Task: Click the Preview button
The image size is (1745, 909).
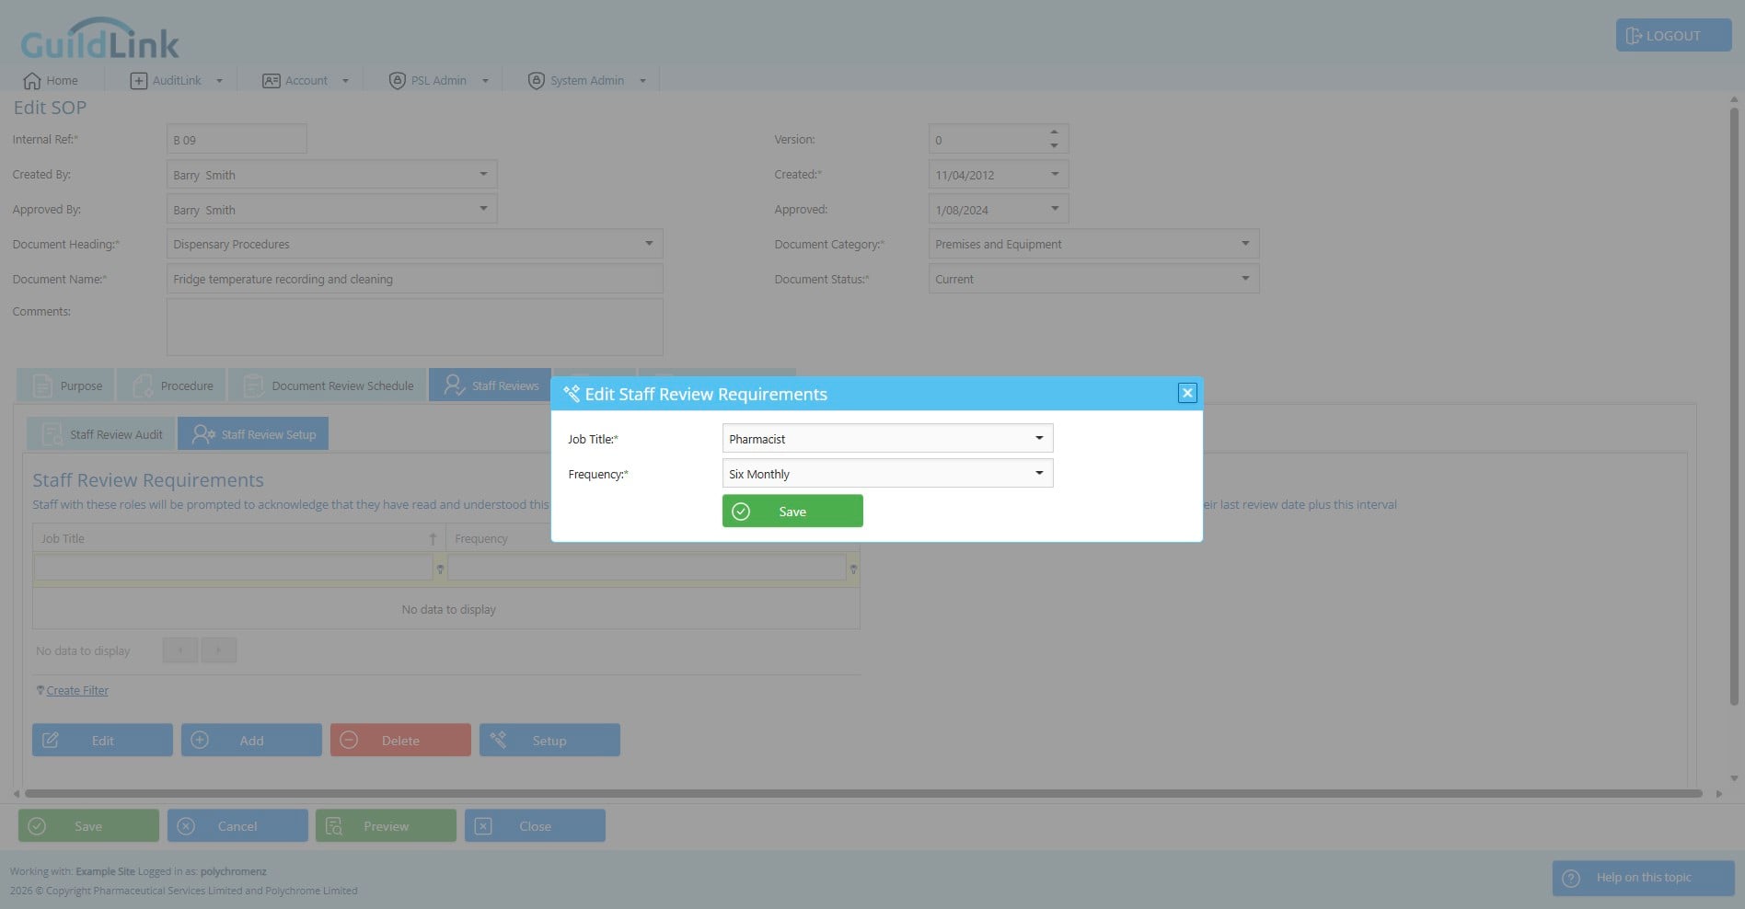Action: [386, 825]
